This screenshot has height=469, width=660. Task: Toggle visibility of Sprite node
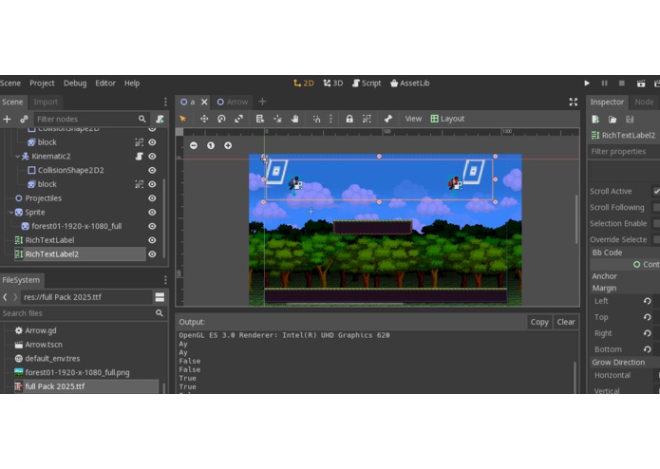click(152, 213)
